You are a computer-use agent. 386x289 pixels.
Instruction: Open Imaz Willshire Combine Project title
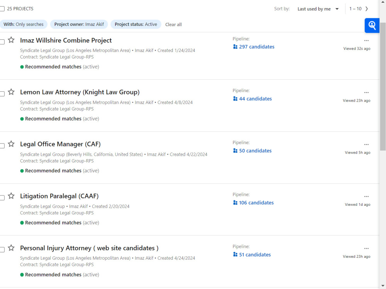click(66, 40)
